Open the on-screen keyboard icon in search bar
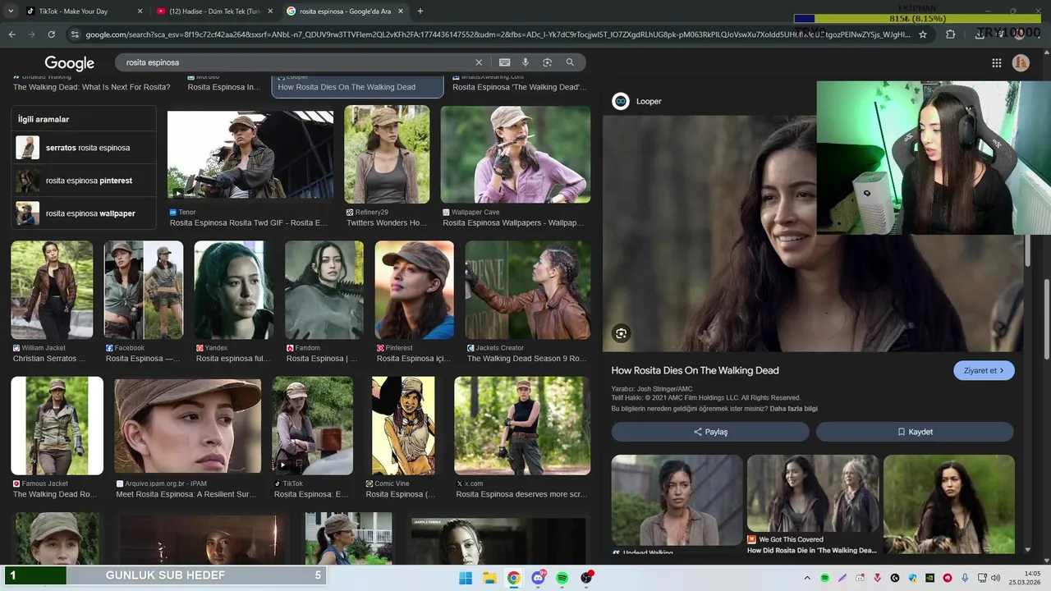Image resolution: width=1051 pixels, height=591 pixels. [504, 62]
